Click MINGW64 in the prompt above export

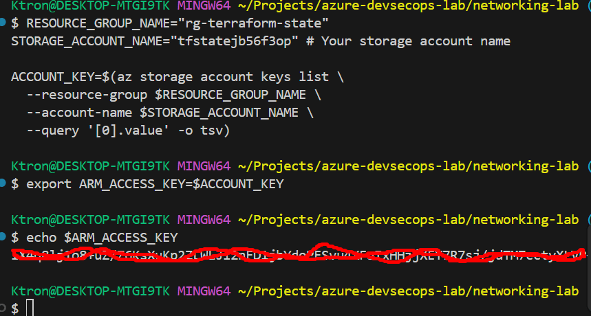[204, 166]
